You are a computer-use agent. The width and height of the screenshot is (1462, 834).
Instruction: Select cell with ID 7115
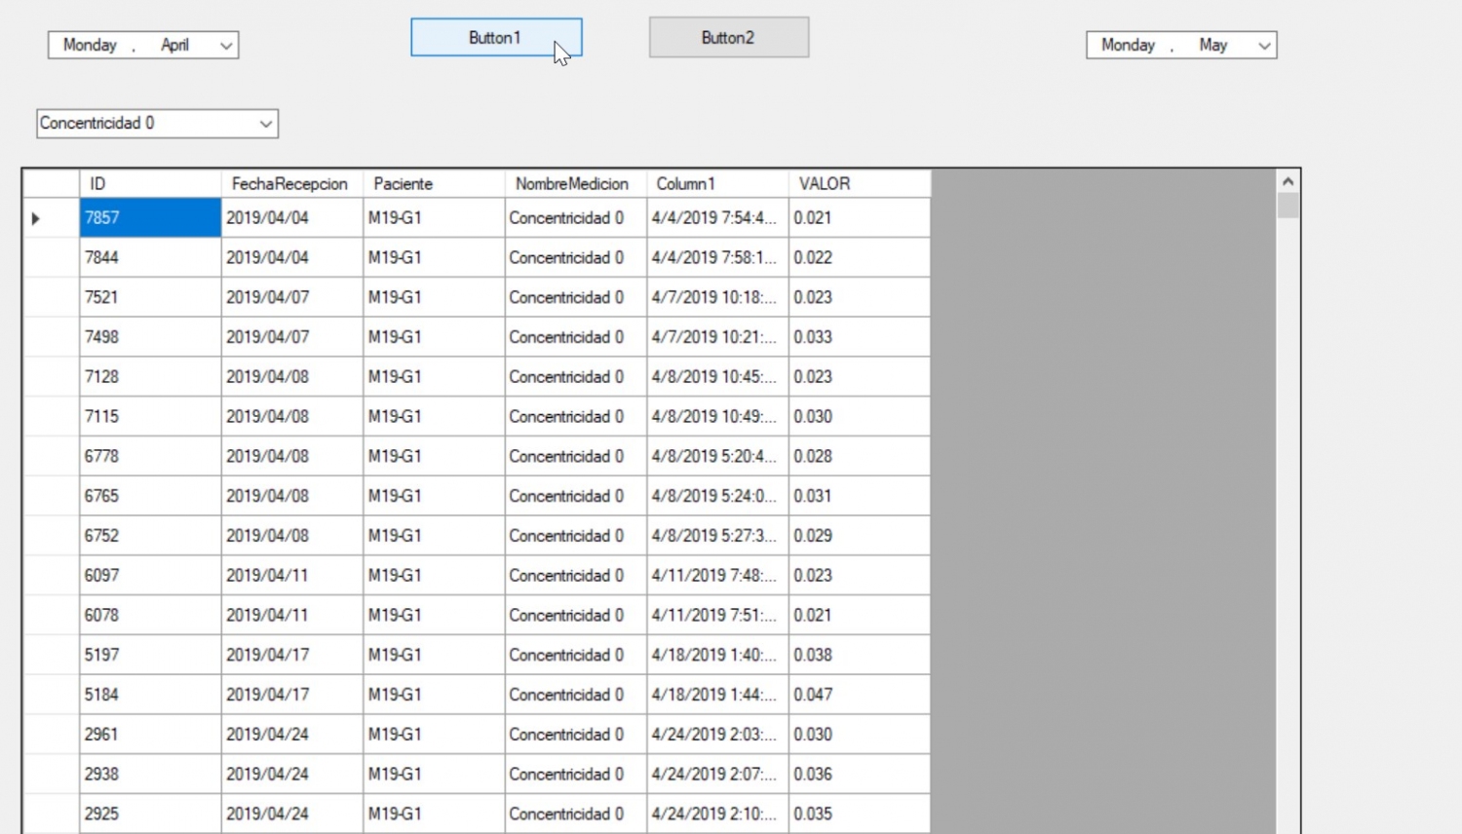(x=150, y=417)
